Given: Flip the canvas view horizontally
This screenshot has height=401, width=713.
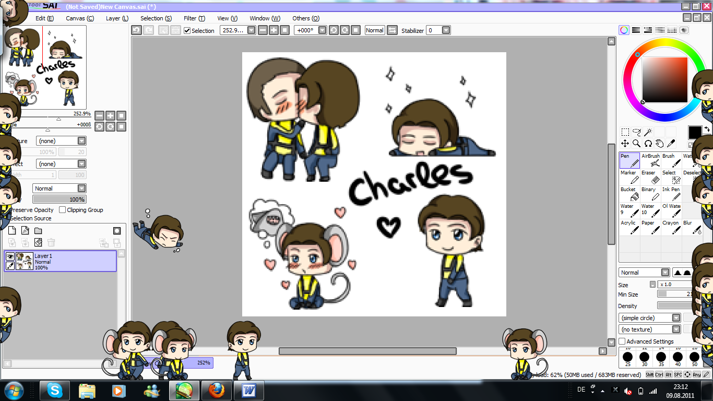Looking at the screenshot, I should pyautogui.click(x=392, y=30).
